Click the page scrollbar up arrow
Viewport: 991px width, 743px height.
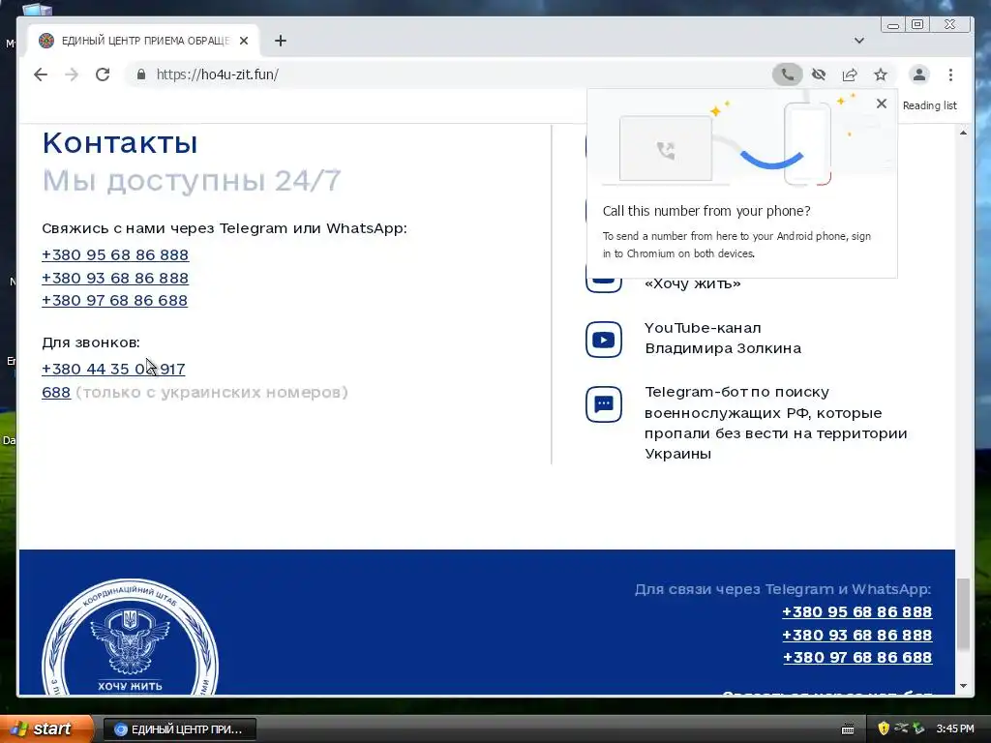coord(963,133)
